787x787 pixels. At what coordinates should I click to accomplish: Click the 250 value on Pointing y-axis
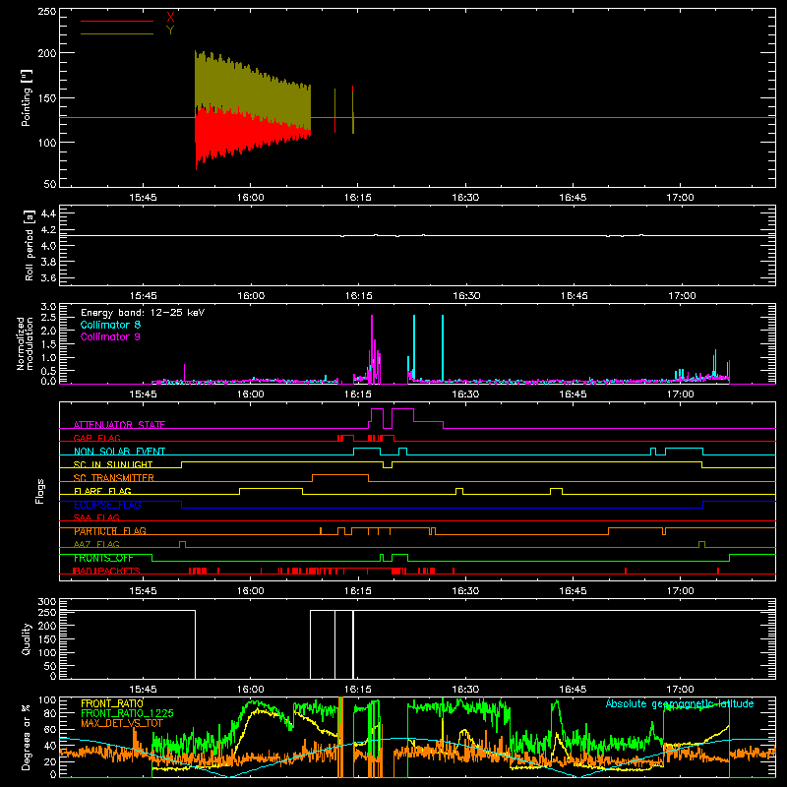(x=47, y=11)
